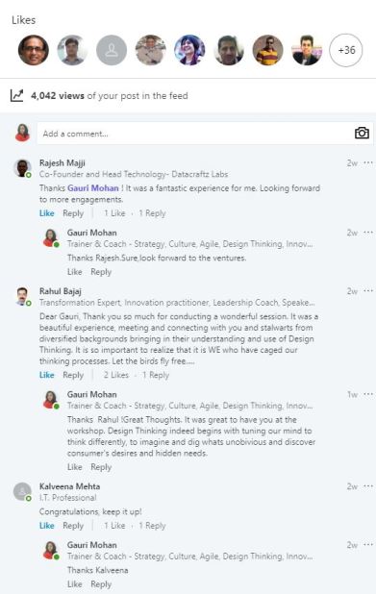
Task: Open options menu for Gauri's reply to Rahul
Action: point(368,394)
